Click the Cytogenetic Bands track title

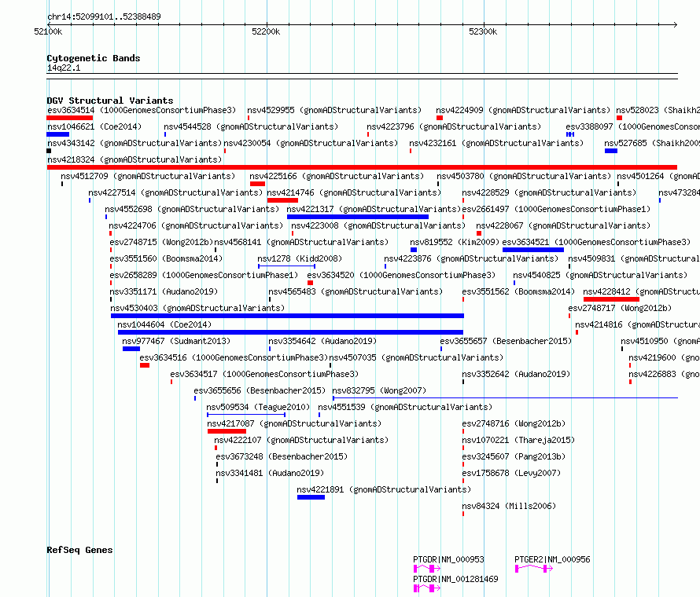[x=94, y=58]
